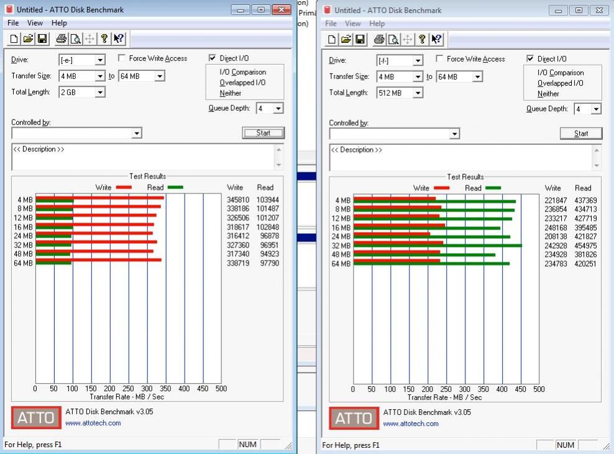Click NUM status indicator in left window
The image size is (614, 454).
point(247,445)
